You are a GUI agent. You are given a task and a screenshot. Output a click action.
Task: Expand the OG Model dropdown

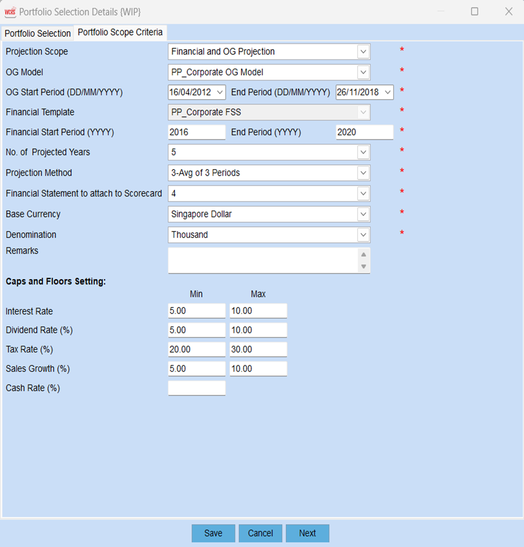click(363, 73)
